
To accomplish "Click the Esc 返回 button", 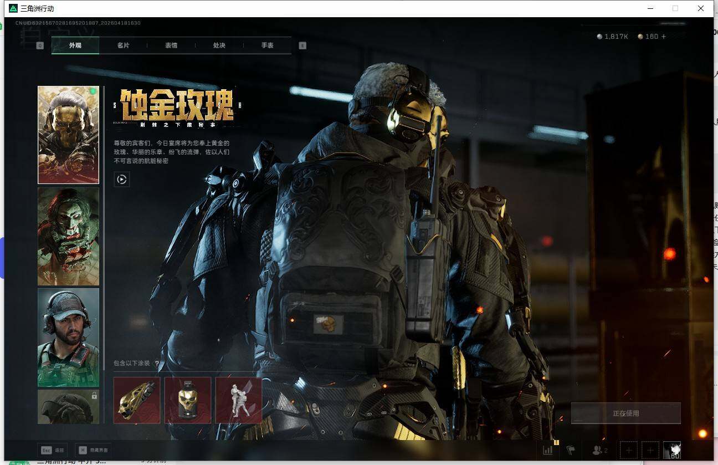I will coord(52,450).
